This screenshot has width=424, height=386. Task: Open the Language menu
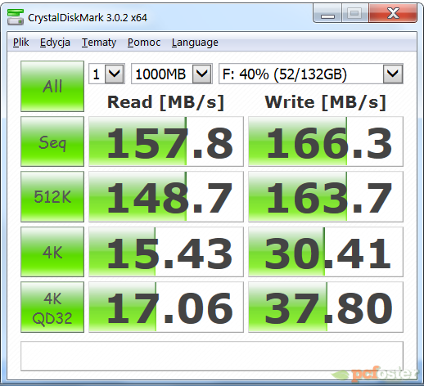[x=195, y=43]
